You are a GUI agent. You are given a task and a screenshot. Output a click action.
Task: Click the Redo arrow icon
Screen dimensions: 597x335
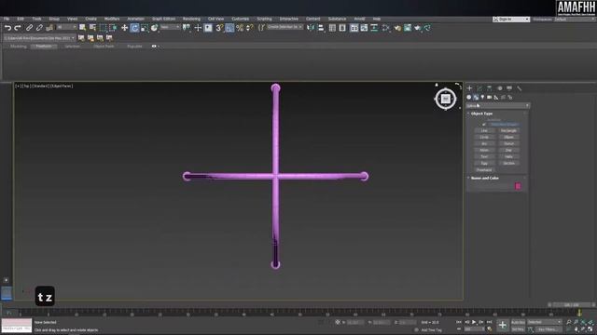pos(18,28)
